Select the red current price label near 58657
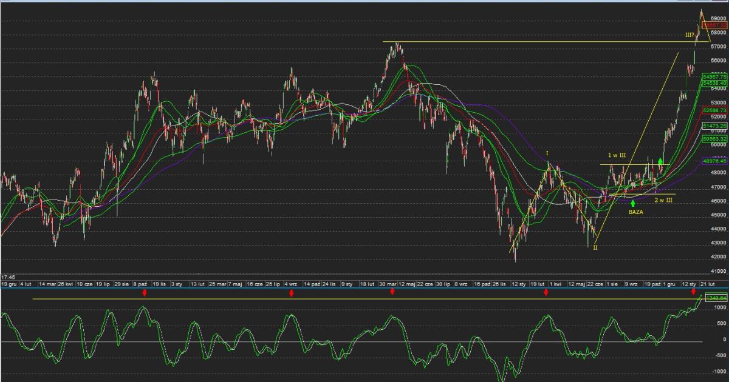Image resolution: width=729 pixels, height=382 pixels. coord(714,24)
